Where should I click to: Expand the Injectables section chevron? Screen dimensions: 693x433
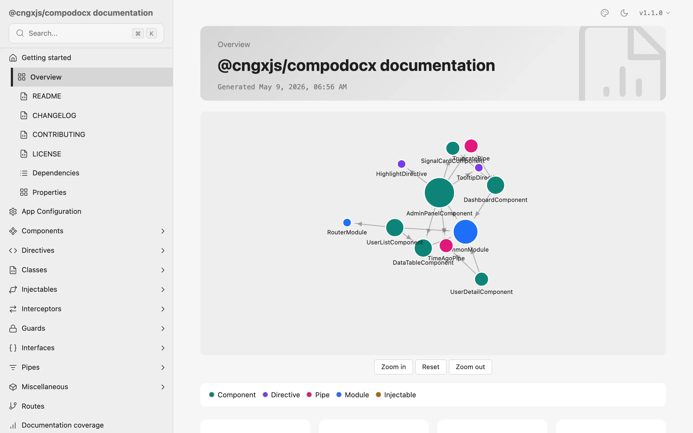point(163,290)
